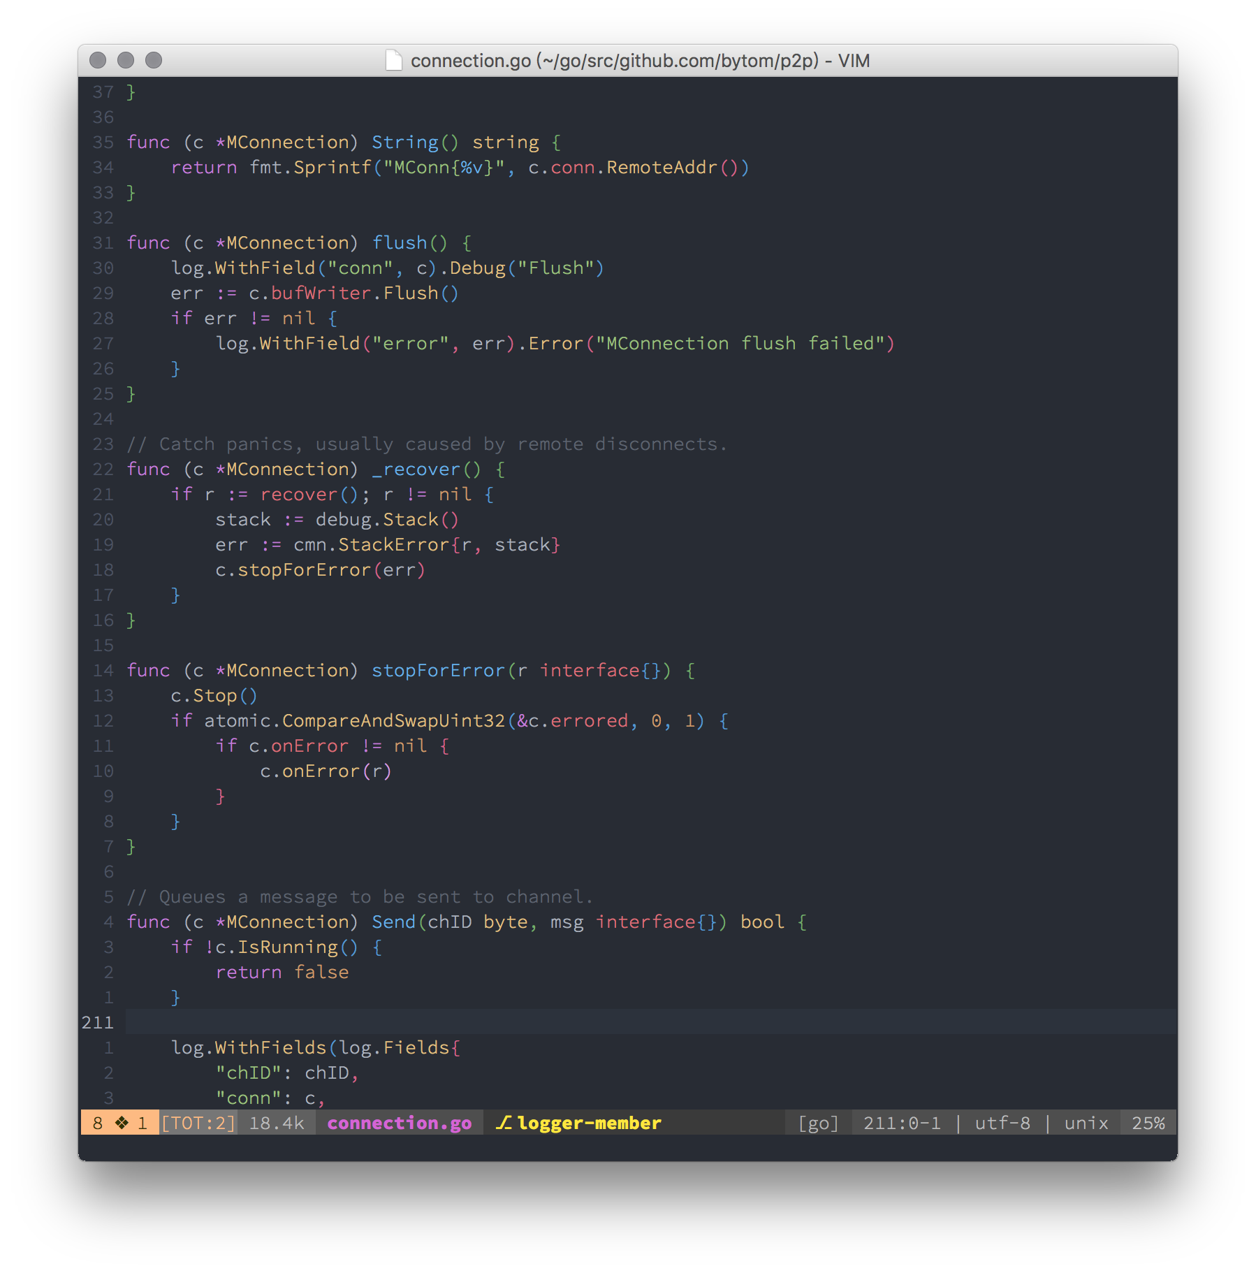Image resolution: width=1256 pixels, height=1273 pixels.
Task: Click the comment about catching panics
Action: (x=427, y=444)
